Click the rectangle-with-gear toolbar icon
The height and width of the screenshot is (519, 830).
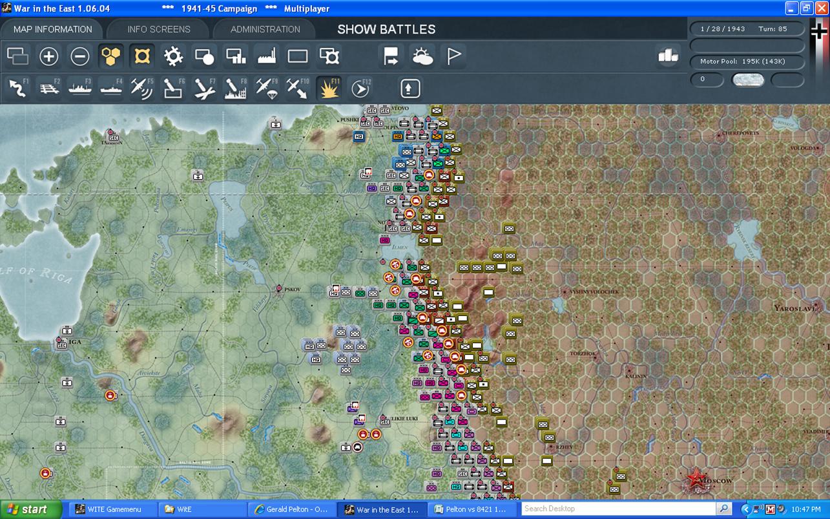click(x=329, y=57)
